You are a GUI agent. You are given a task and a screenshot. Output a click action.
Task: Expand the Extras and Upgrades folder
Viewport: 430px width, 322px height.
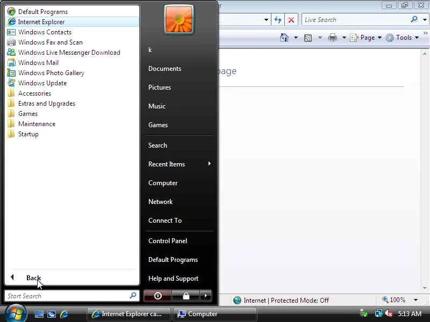72,104
